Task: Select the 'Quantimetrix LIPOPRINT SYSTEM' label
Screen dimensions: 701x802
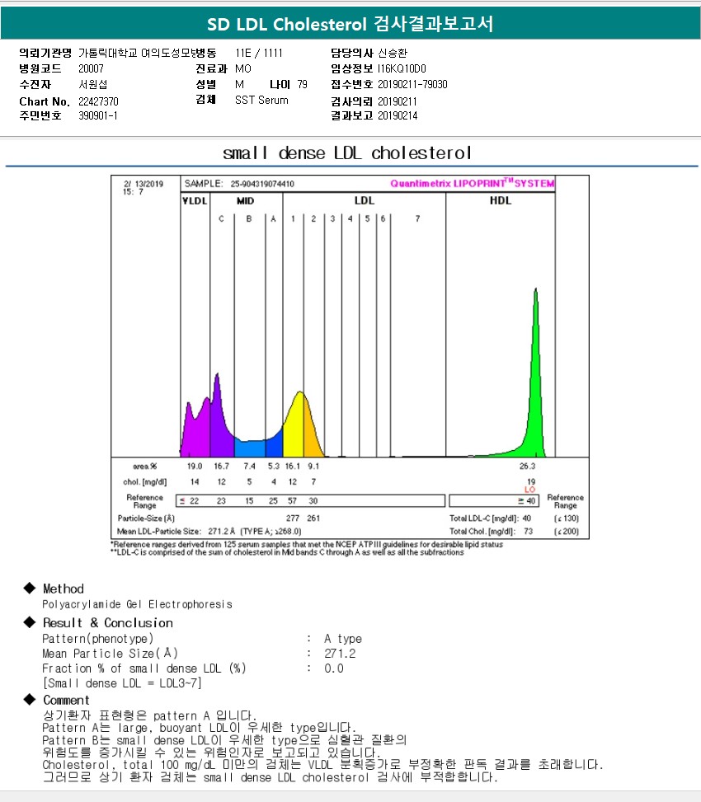Action: point(473,183)
